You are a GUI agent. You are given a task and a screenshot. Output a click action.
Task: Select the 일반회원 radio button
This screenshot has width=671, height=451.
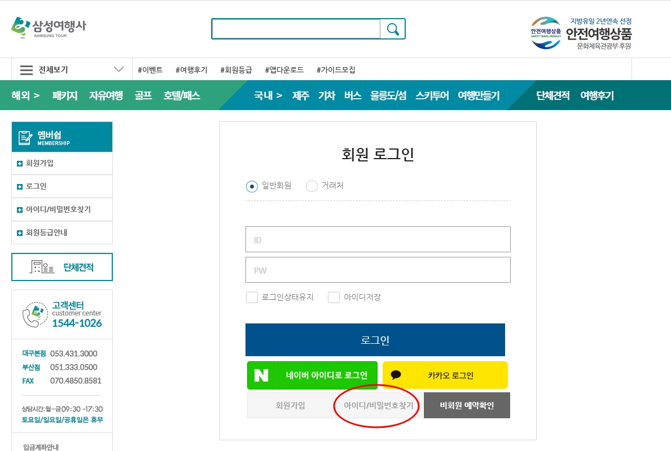(x=252, y=186)
